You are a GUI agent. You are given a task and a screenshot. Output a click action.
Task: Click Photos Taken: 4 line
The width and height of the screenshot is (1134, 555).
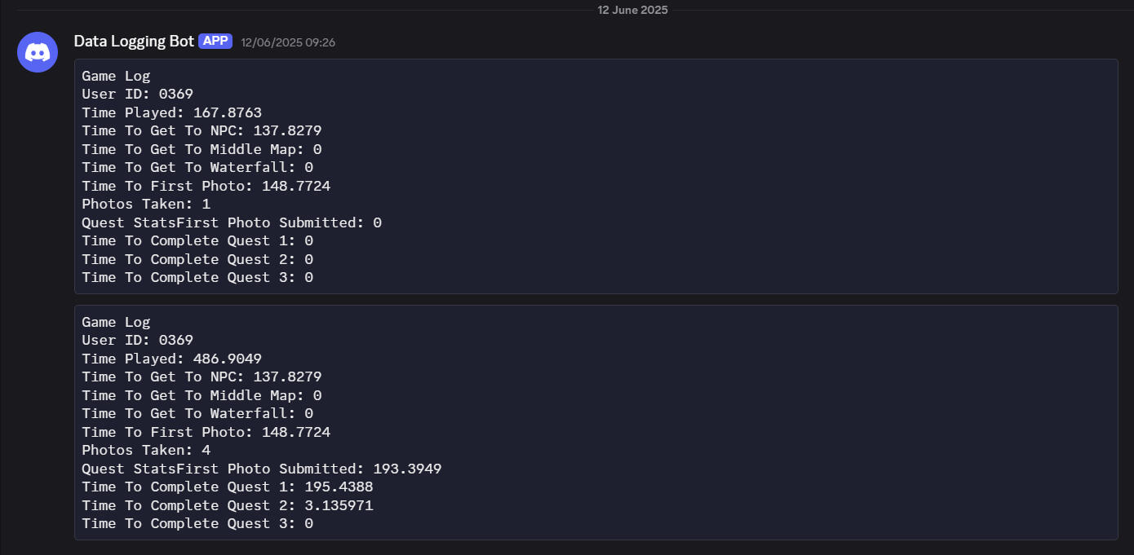(x=146, y=450)
